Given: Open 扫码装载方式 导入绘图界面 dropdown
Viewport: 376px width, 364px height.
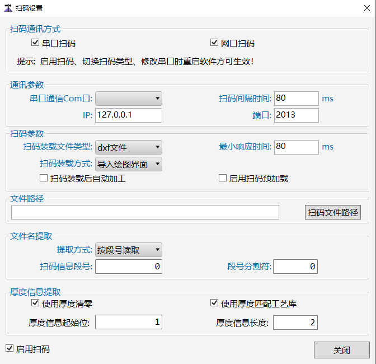Looking at the screenshot, I should [x=128, y=164].
